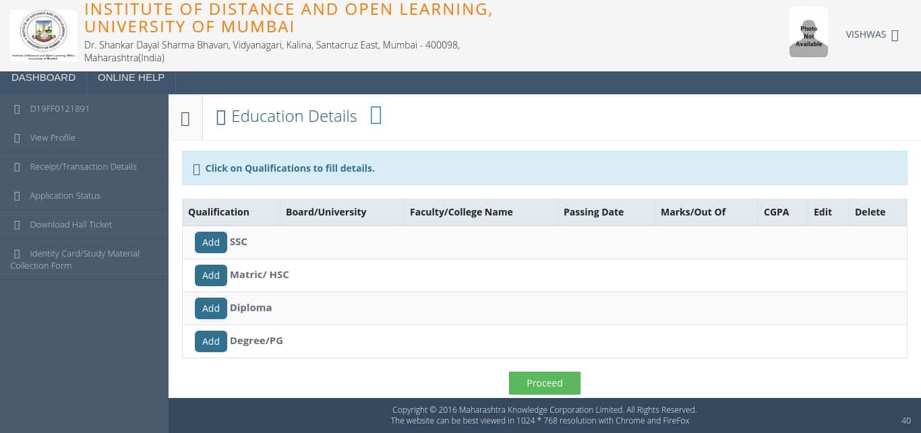
Task: Click the sidebar toggle icon left of the Education Details heading
Action: pyautogui.click(x=185, y=119)
